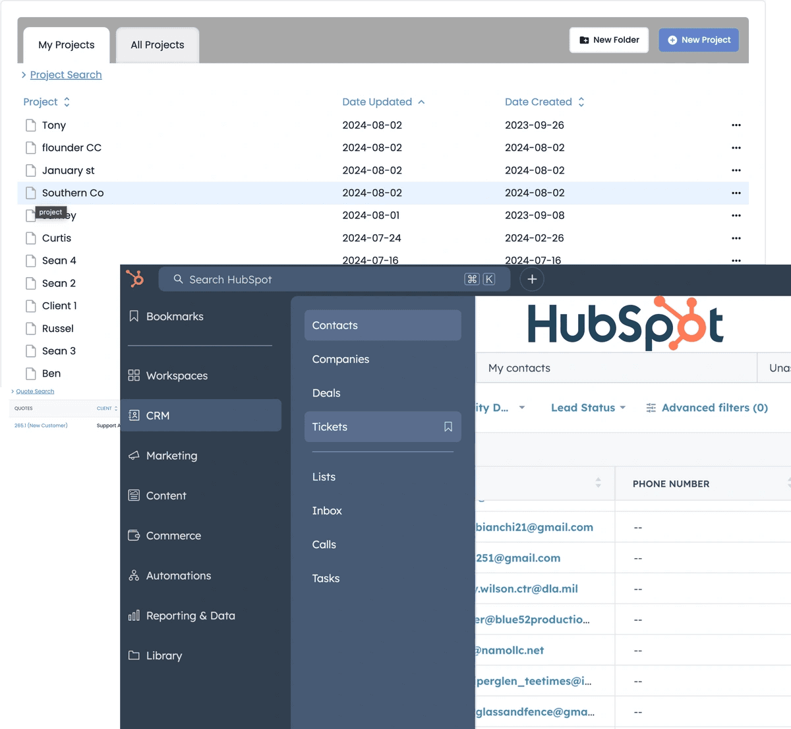
Task: Open the 251@gmail.com contact link
Action: point(518,558)
